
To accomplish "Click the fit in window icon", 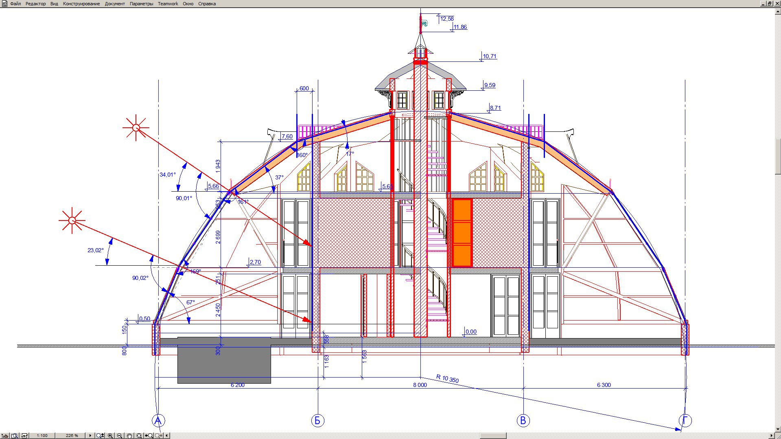I will pyautogui.click(x=139, y=435).
